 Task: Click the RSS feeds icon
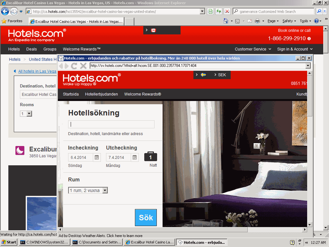(237, 21)
